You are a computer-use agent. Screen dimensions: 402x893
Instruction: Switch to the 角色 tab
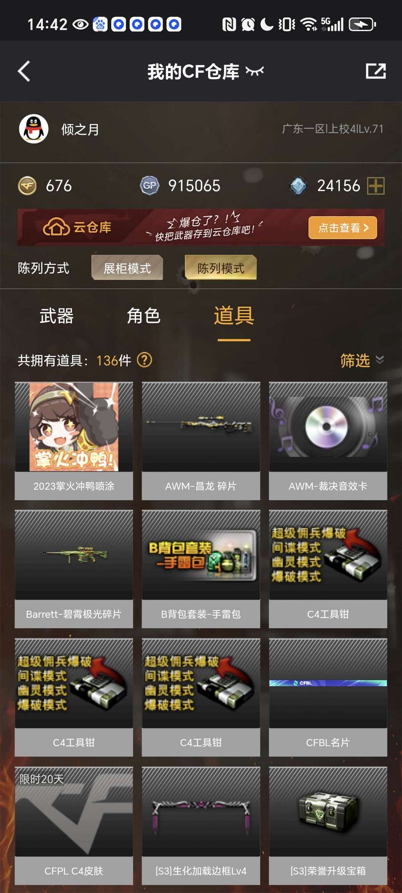point(144,316)
